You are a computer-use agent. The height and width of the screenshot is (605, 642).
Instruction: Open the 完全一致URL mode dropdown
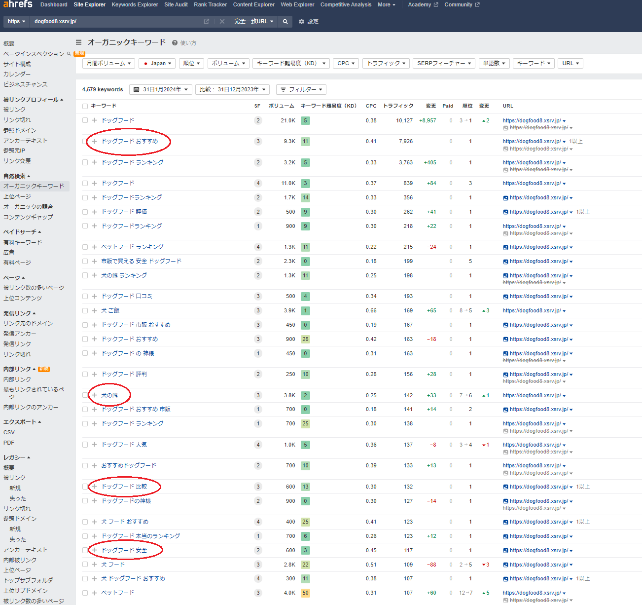click(x=253, y=22)
